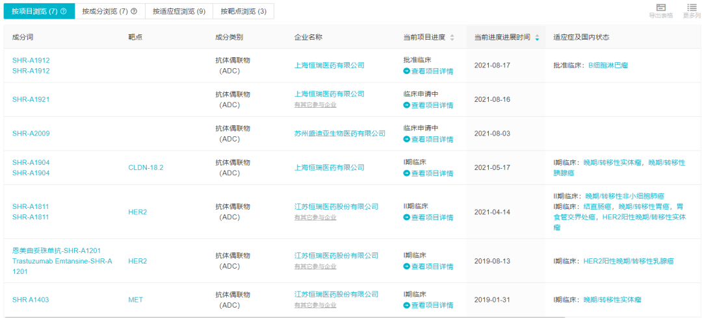The width and height of the screenshot is (702, 318).
Task: Sort by 当前项目进度 column arrows
Action: coord(452,38)
